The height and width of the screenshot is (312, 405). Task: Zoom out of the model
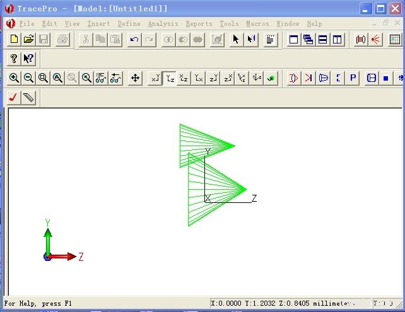28,78
